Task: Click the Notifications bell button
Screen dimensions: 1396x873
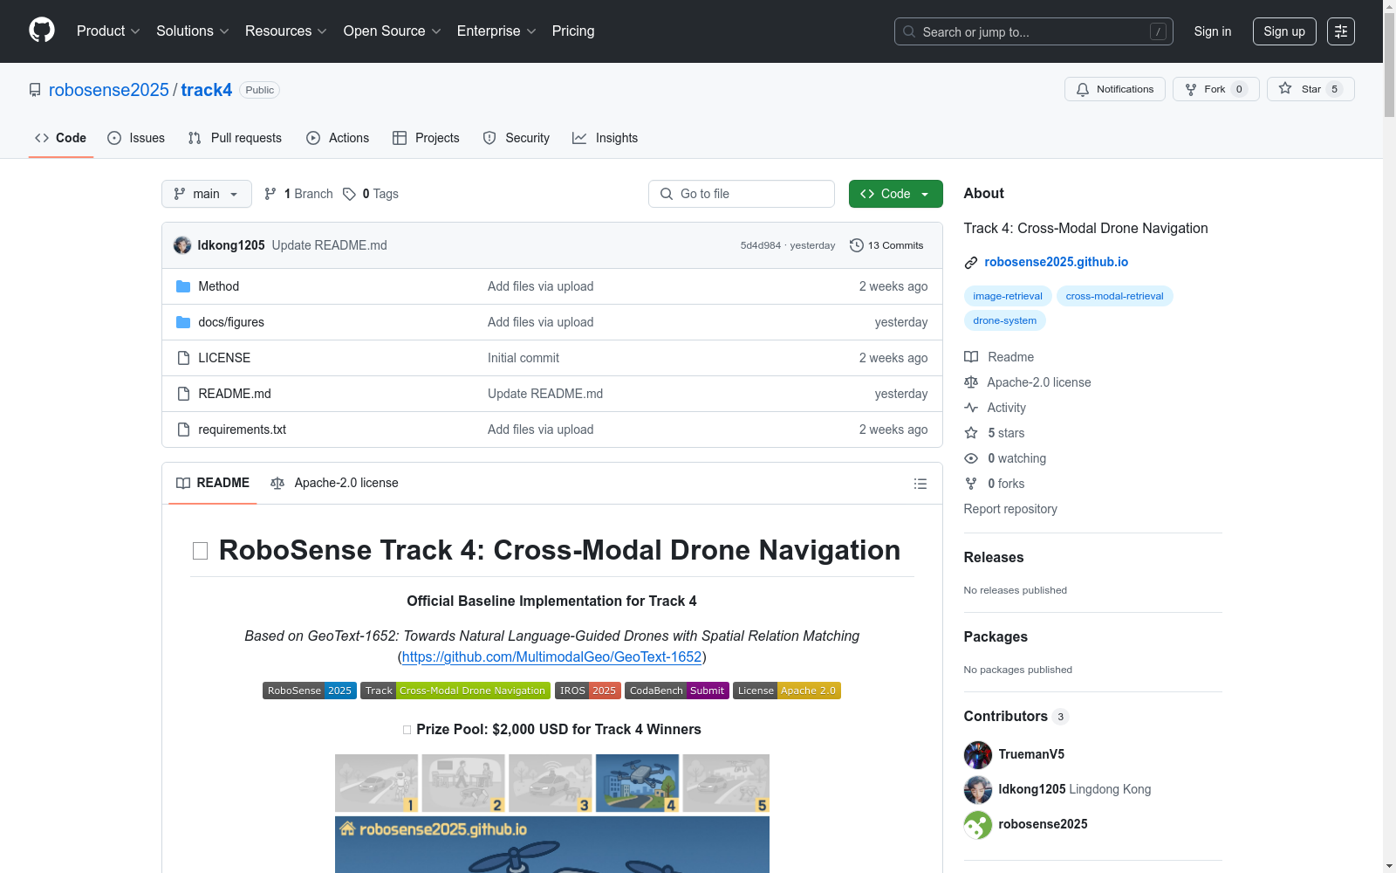Action: tap(1114, 89)
